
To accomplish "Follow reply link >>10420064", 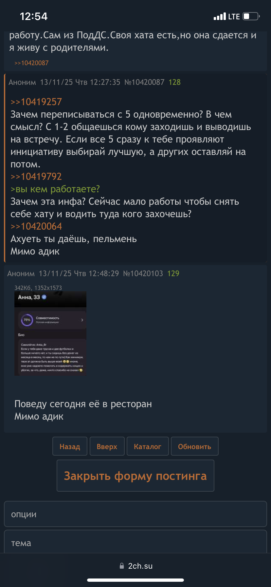I will click(36, 226).
